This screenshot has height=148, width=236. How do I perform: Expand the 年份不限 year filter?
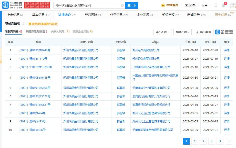(x=162, y=32)
